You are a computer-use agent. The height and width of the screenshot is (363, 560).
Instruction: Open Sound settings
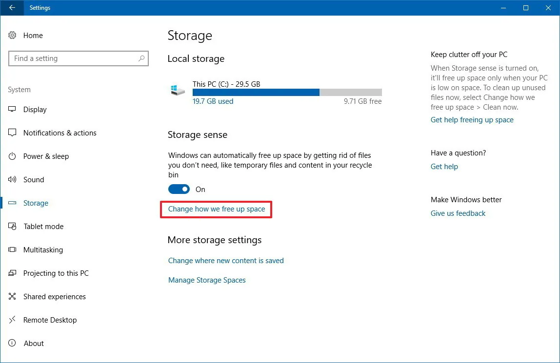(x=34, y=179)
